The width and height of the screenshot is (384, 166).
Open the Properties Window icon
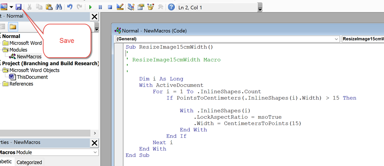pyautogui.click(x=141, y=7)
